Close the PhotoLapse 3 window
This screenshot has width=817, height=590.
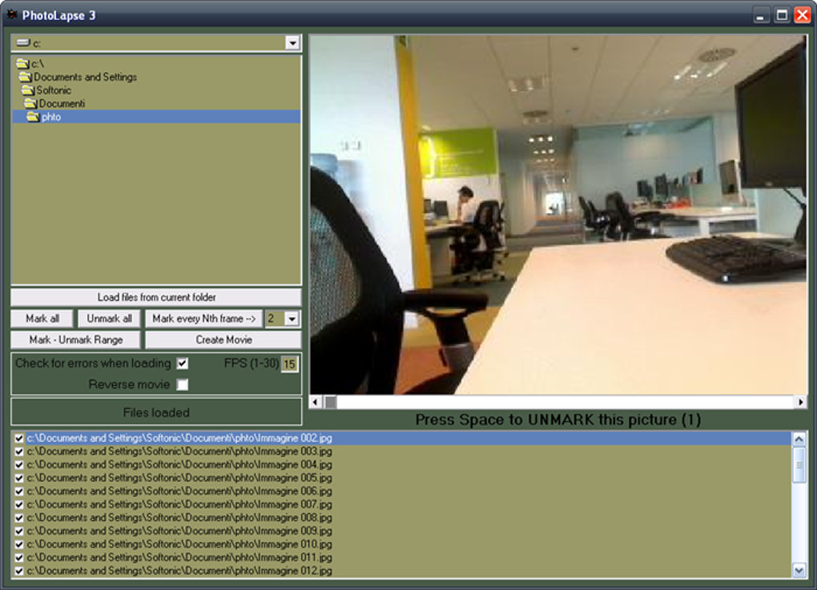click(x=802, y=15)
